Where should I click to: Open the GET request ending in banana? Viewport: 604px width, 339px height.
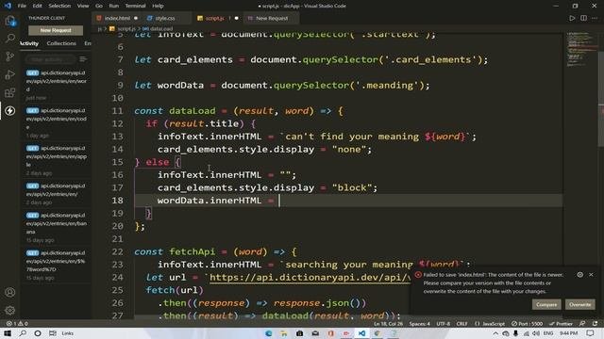point(57,228)
